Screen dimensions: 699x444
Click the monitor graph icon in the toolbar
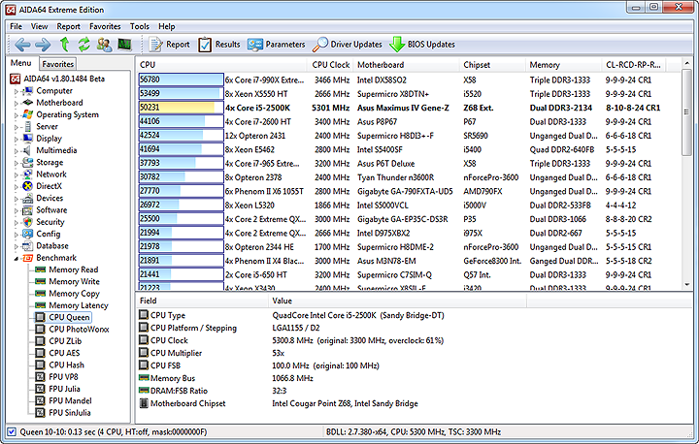tap(124, 44)
